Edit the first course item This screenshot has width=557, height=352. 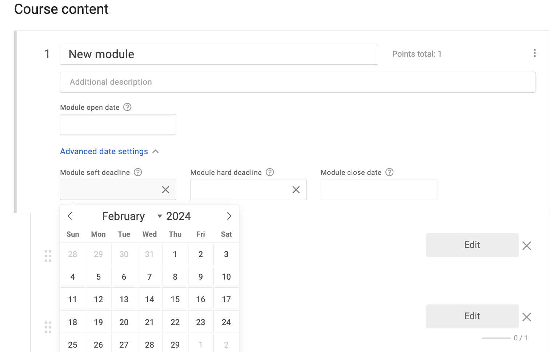[472, 245]
